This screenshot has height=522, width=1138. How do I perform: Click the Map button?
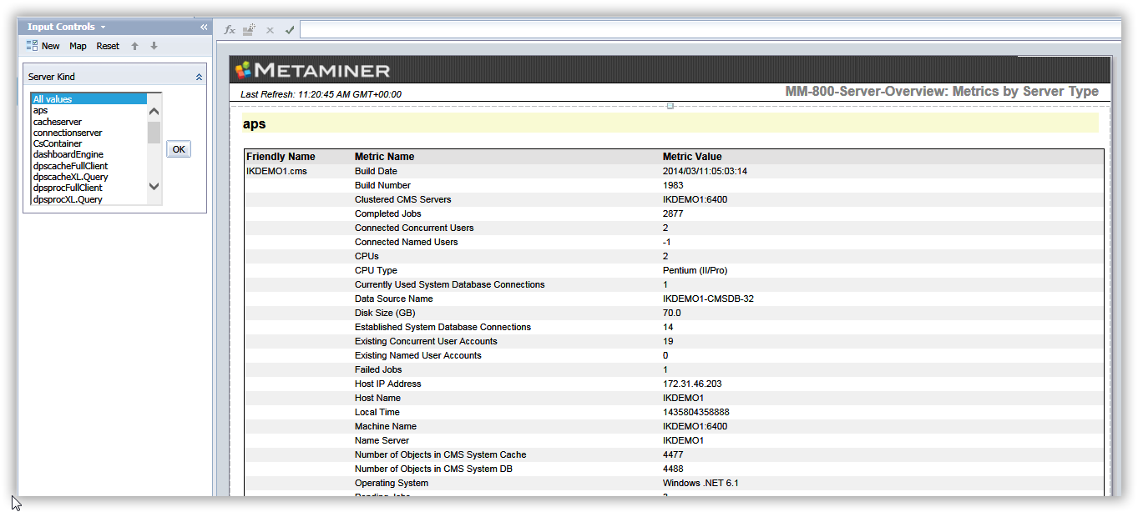(78, 46)
